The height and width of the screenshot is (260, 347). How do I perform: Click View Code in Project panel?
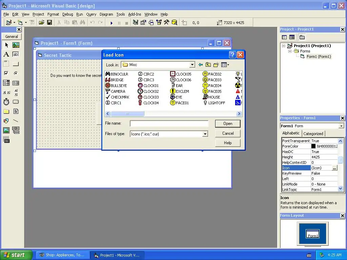point(284,37)
